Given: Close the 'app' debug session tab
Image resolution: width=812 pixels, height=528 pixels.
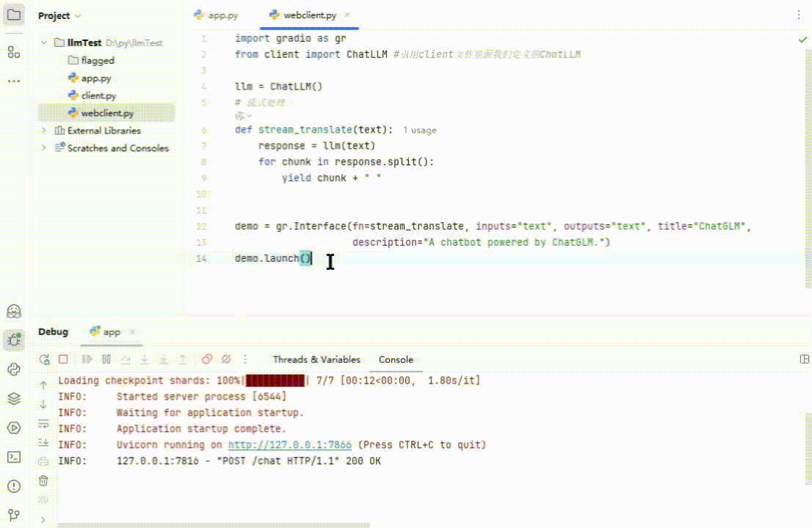Looking at the screenshot, I should [x=132, y=332].
